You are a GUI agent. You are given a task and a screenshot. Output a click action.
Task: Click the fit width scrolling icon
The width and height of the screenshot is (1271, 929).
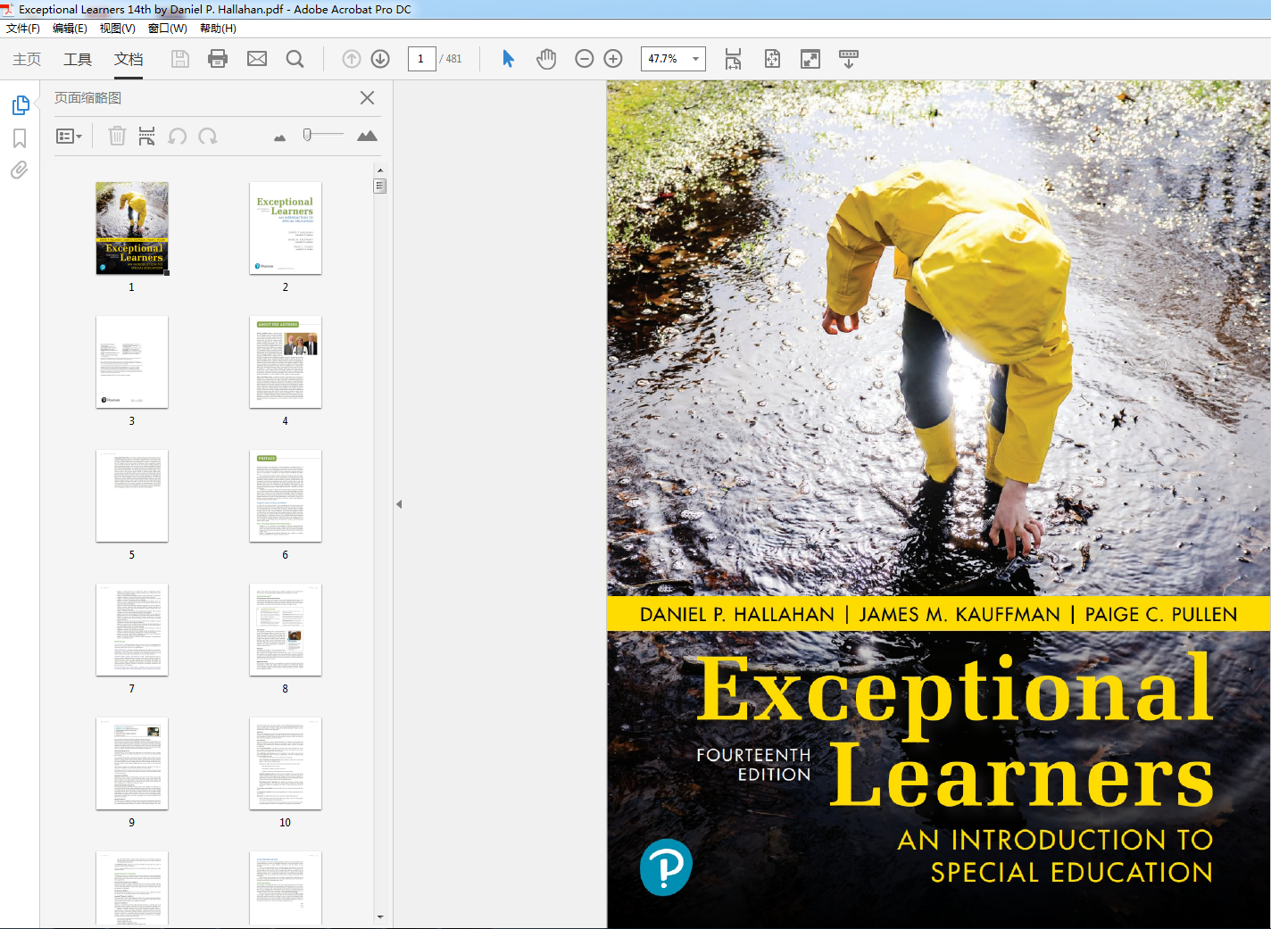733,59
